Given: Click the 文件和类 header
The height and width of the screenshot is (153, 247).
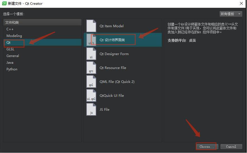Looking at the screenshot, I should [42, 22].
